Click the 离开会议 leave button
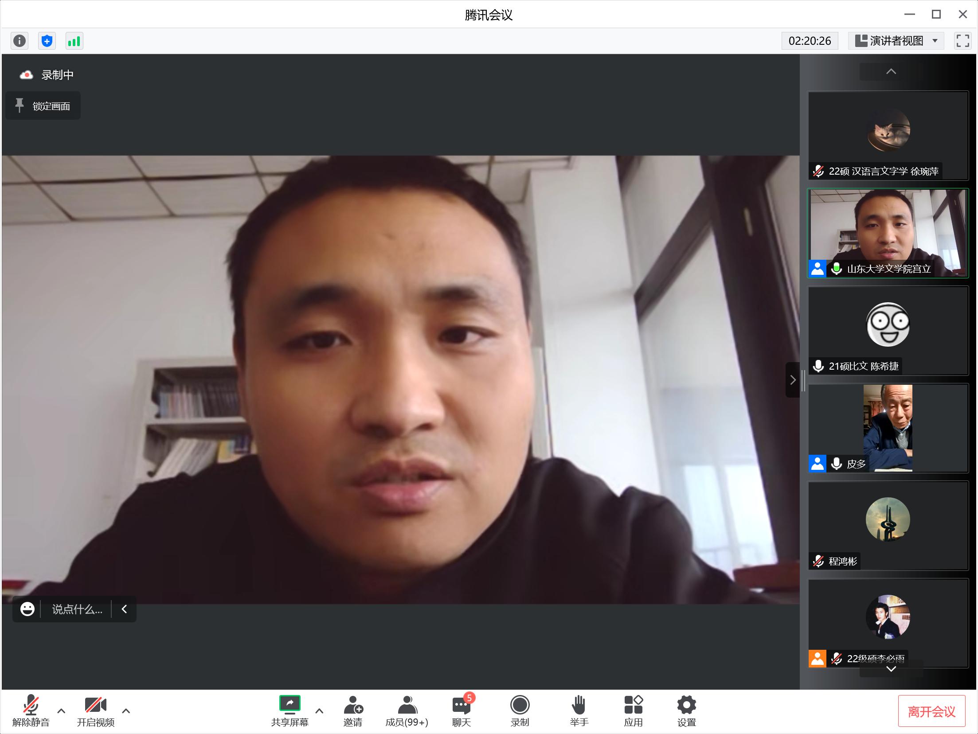Screen dimensions: 978x734 coord(931,711)
